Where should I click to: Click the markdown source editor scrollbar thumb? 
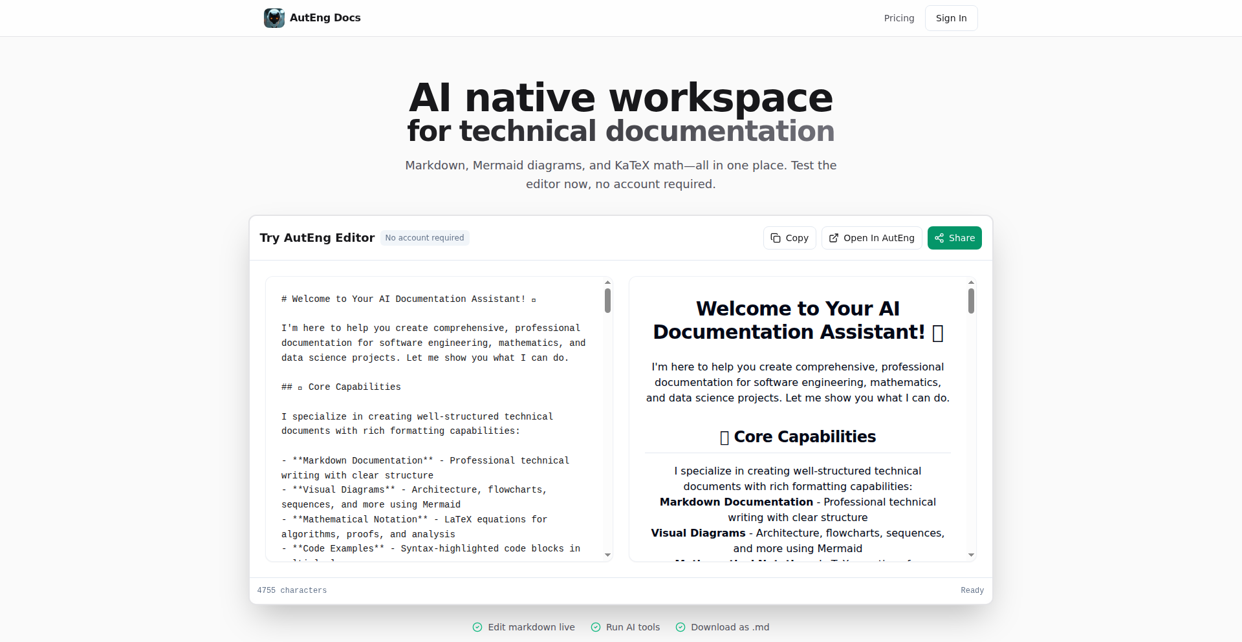[x=607, y=301]
